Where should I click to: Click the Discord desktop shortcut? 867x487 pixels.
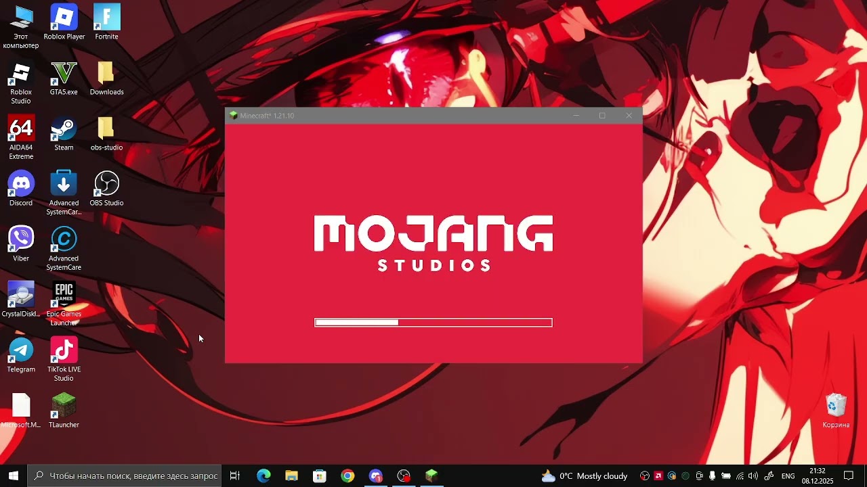tap(21, 189)
